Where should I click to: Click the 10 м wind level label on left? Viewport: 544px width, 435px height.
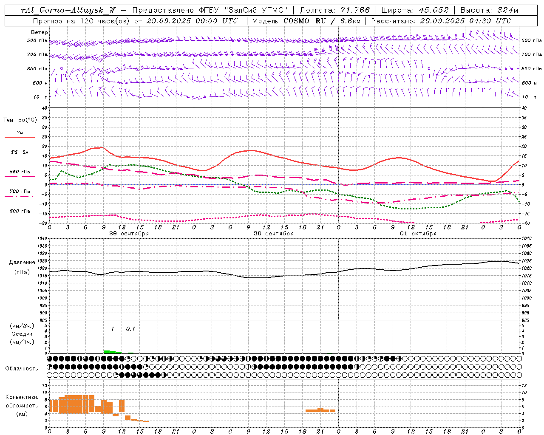tap(40, 97)
